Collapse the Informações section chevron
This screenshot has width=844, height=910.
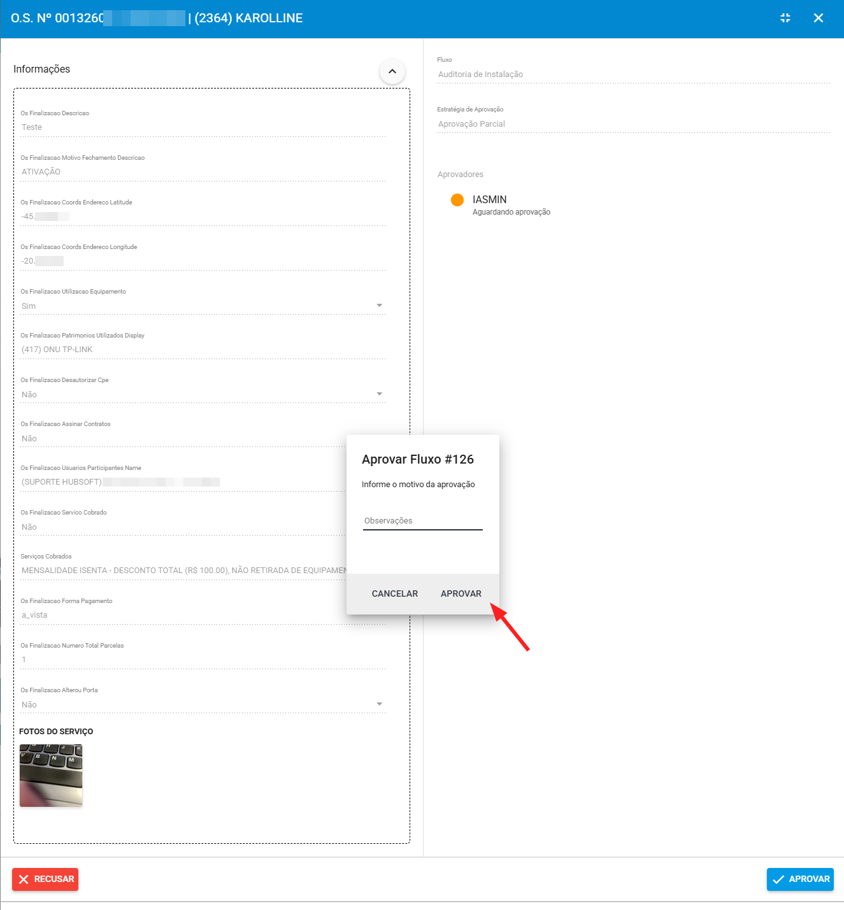392,71
